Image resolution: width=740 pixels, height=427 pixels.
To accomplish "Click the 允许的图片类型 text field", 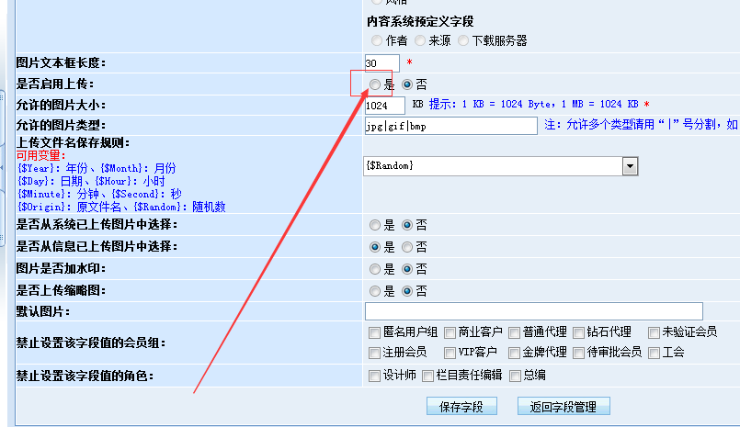I will (x=450, y=125).
